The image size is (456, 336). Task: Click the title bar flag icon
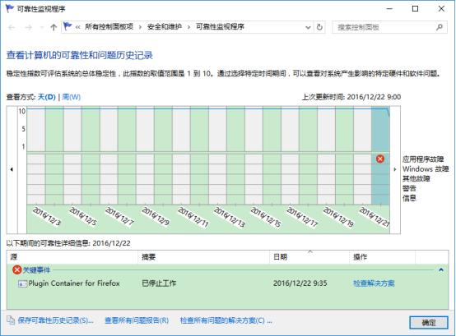tap(10, 8)
